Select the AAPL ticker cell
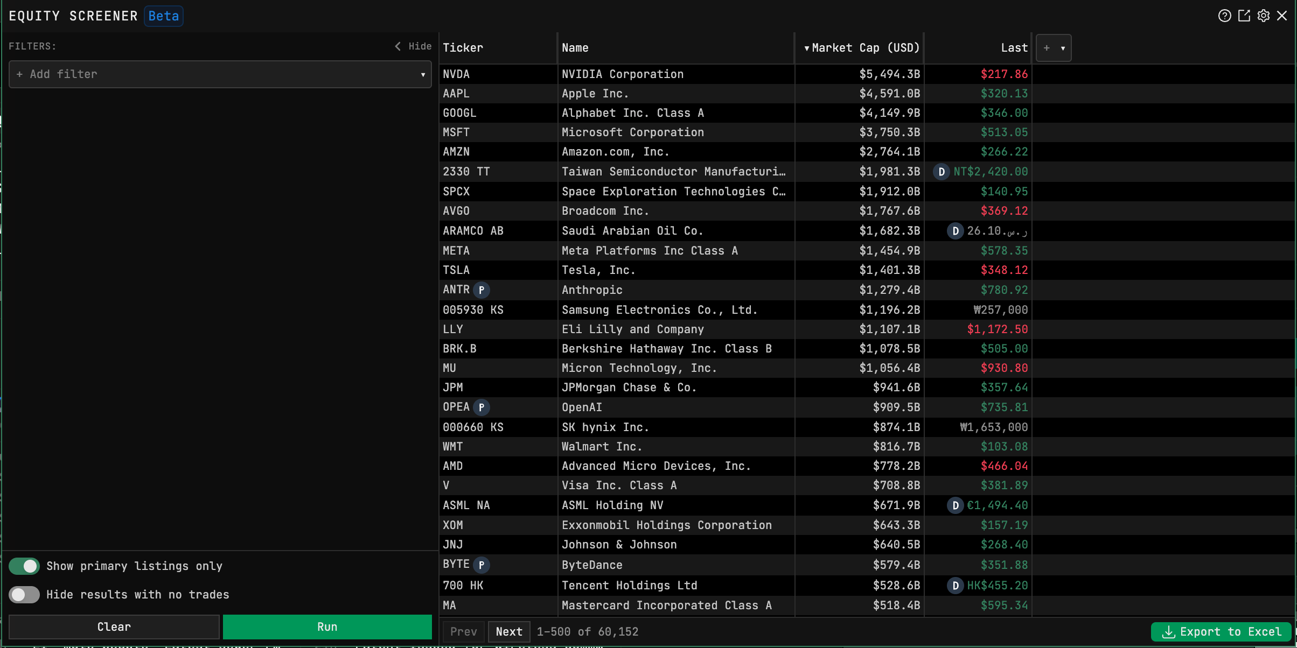 tap(498, 94)
